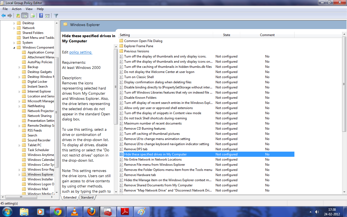This screenshot has height=217, width=347.
Task: Click the folder icon next to Sound Recorder
Action: click(24, 140)
